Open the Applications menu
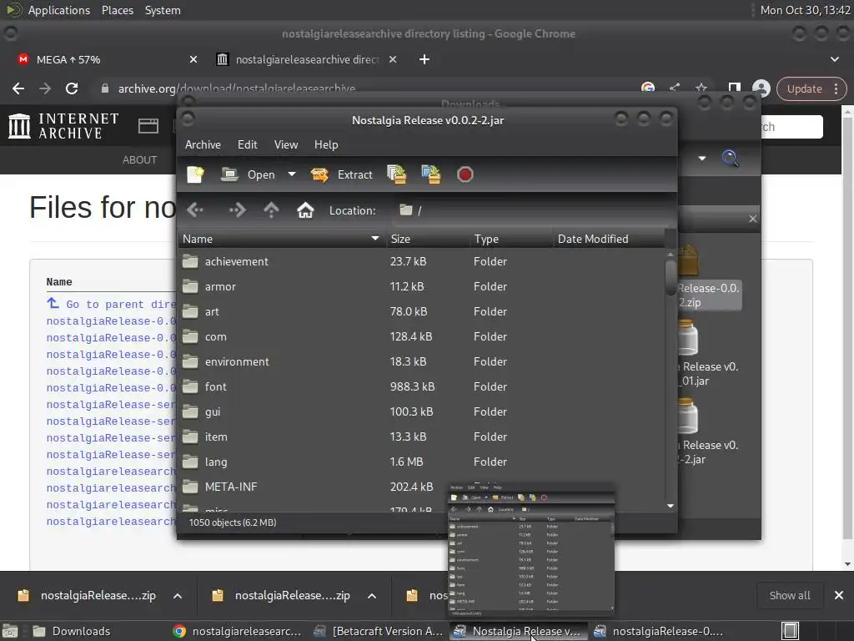854x641 pixels. (59, 10)
